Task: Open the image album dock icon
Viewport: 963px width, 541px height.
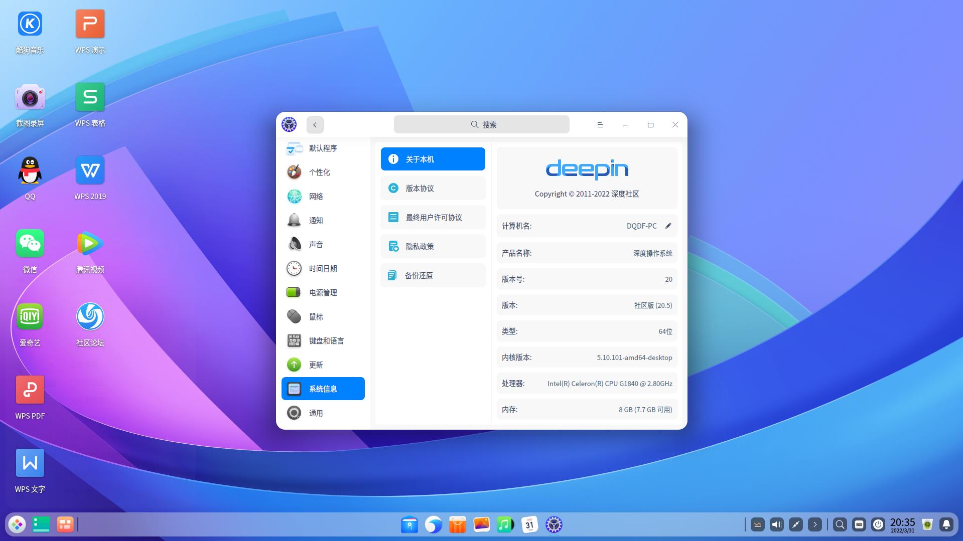Action: tap(482, 524)
